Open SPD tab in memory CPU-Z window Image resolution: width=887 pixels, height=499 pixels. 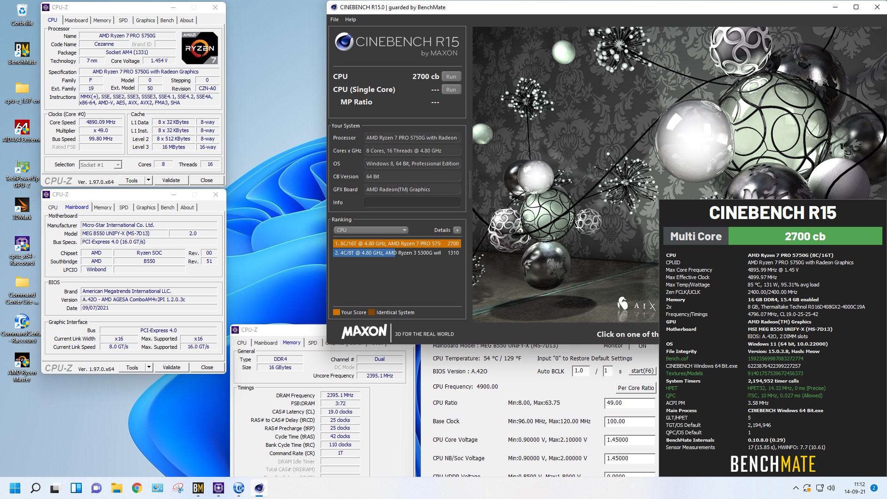click(313, 343)
